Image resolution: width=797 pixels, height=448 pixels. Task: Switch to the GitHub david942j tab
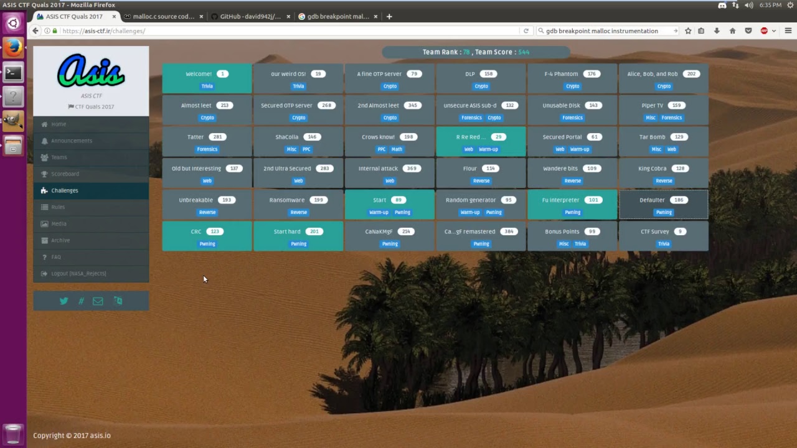(250, 16)
